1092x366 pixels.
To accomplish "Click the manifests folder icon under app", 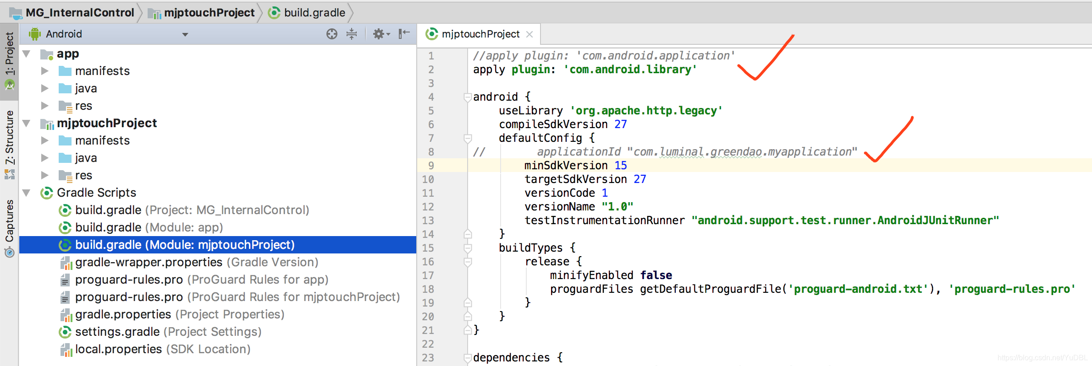I will click(x=65, y=71).
